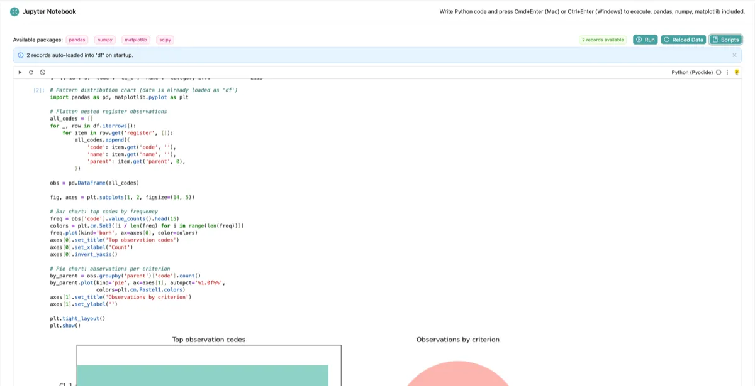Screen dimensions: 755x386
Task: Interrupt the kernel with the stop icon
Action: (x=42, y=72)
